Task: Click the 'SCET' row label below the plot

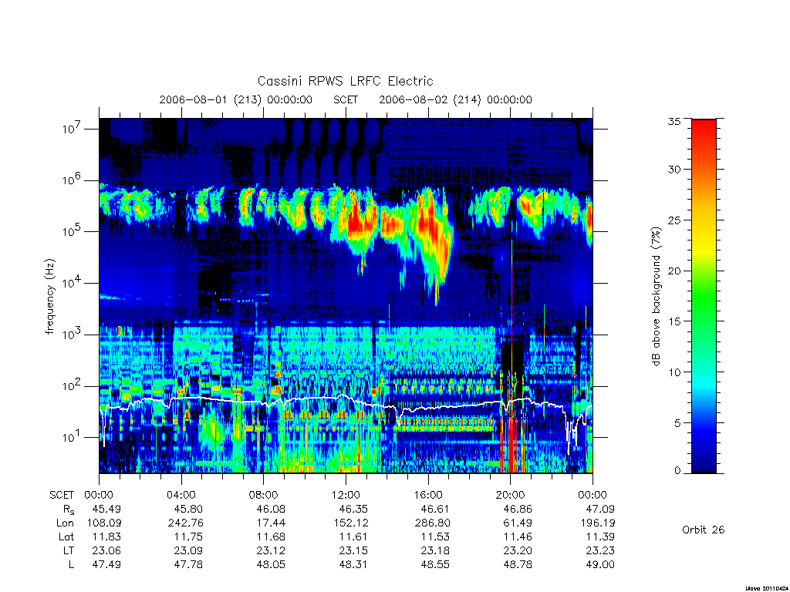Action: point(62,495)
